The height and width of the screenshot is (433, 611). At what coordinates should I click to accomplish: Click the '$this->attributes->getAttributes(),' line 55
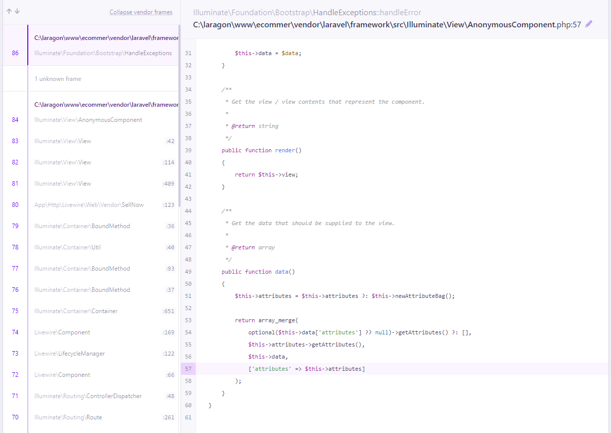coord(306,344)
